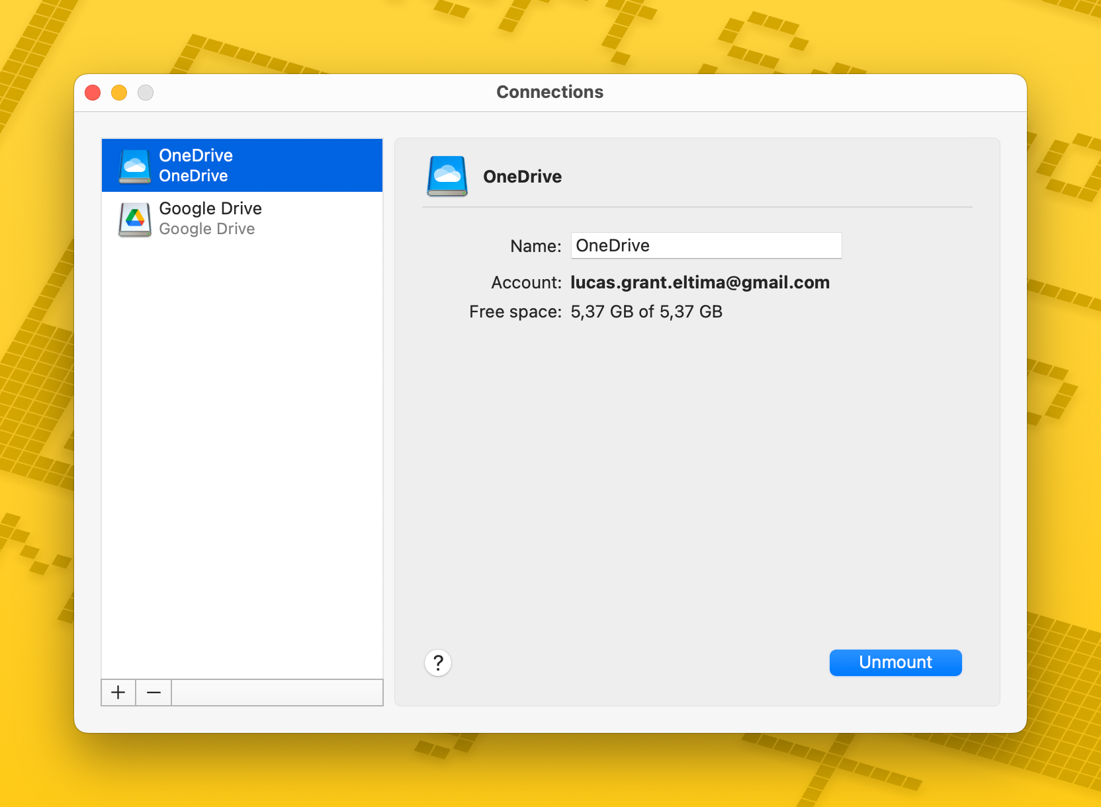Click the Google Drive icon in sidebar
Image resolution: width=1101 pixels, height=807 pixels.
pyautogui.click(x=135, y=219)
